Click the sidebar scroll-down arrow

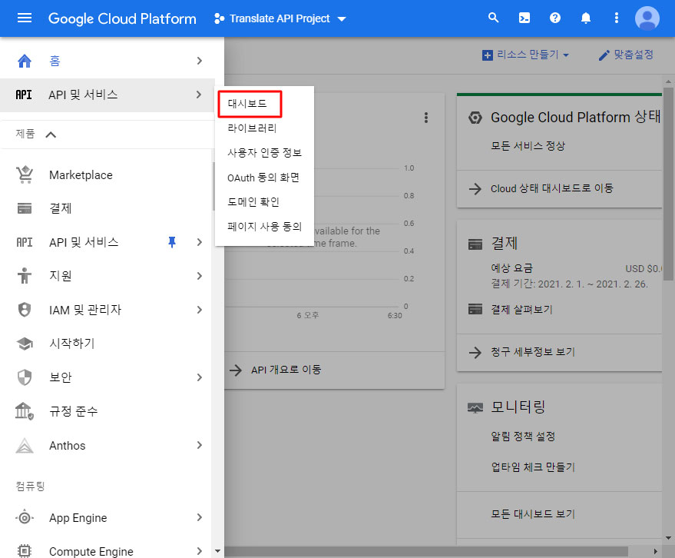tap(217, 550)
